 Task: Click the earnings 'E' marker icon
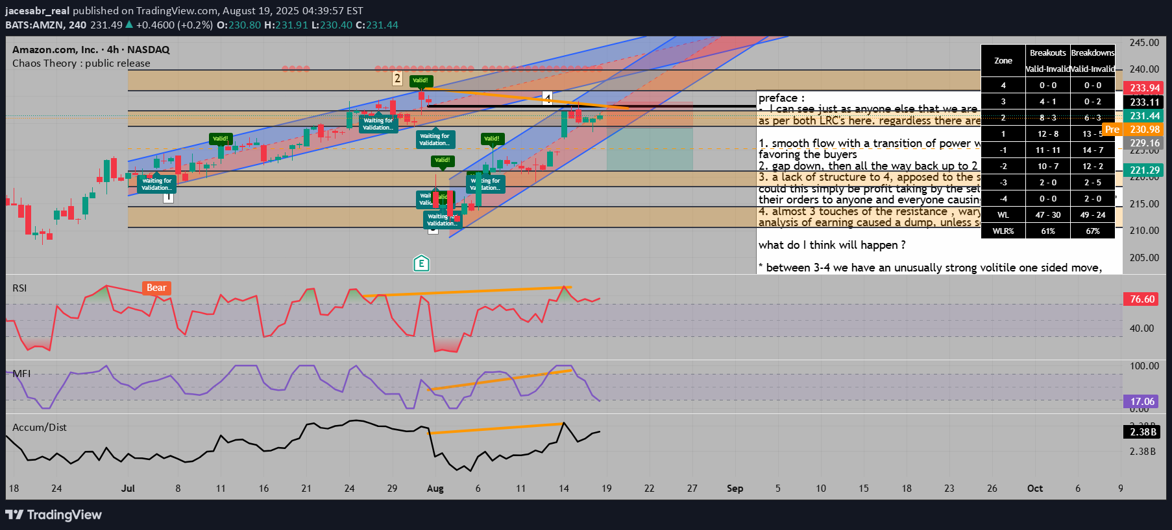coord(421,263)
